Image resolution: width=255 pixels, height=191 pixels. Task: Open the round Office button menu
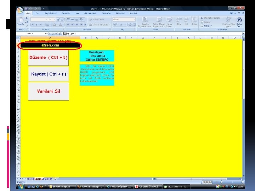pos(20,10)
